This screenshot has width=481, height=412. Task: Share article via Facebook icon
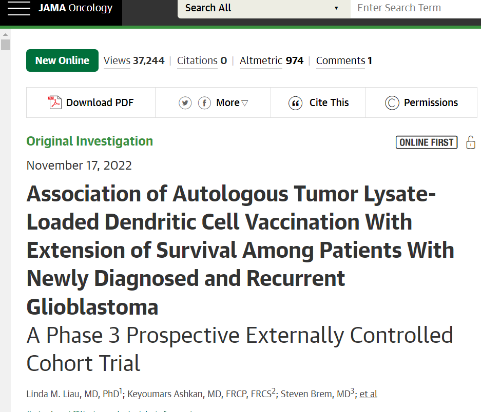[204, 103]
